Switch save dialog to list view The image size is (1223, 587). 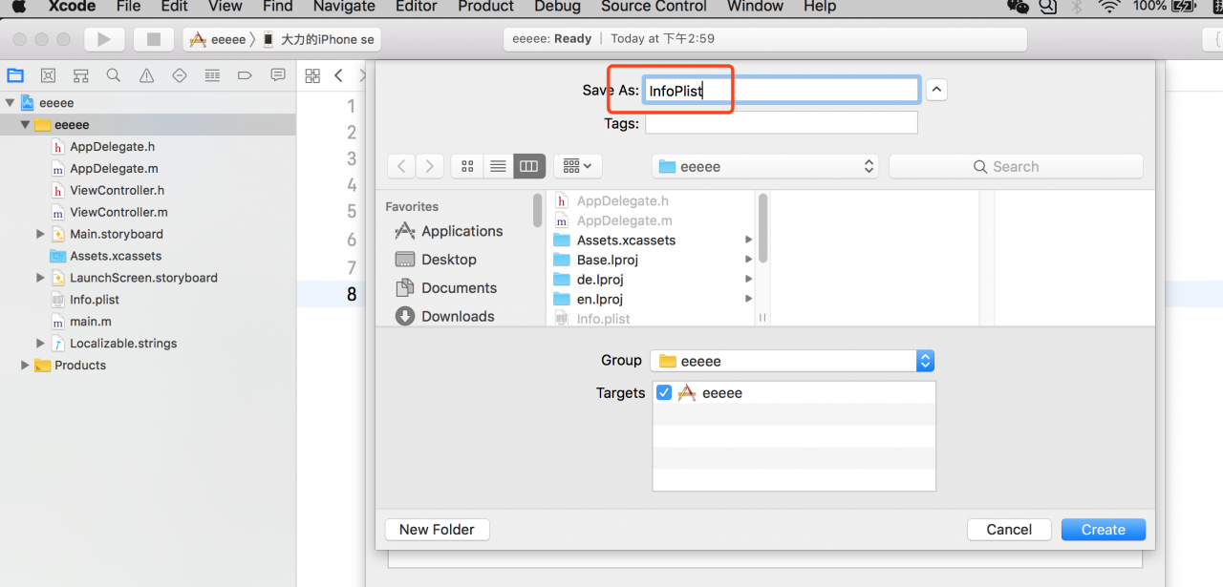(498, 166)
